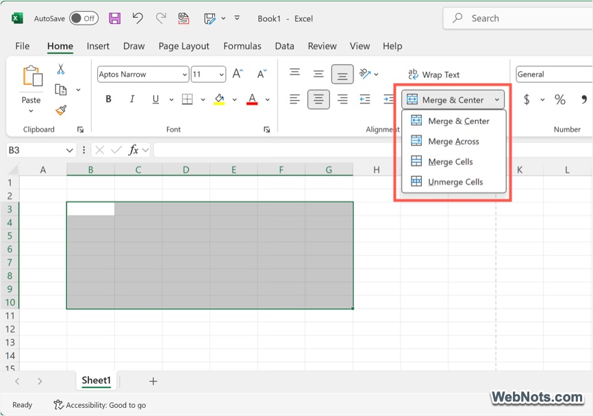Screen dimensions: 593x416
Task: Click the Copy icon
Action: tap(60, 90)
